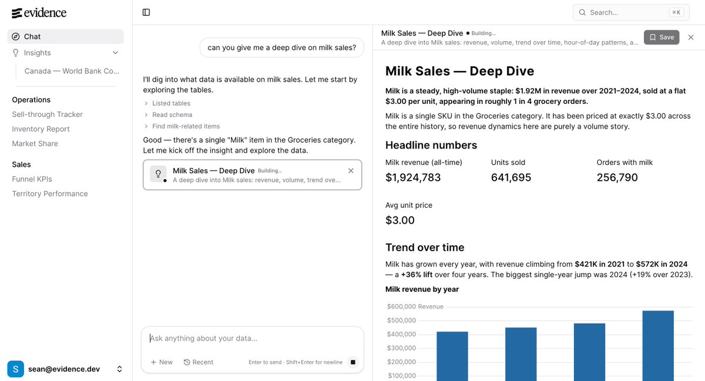Screen dimensions: 705x381
Task: Expand the Read schema step
Action: click(168, 115)
